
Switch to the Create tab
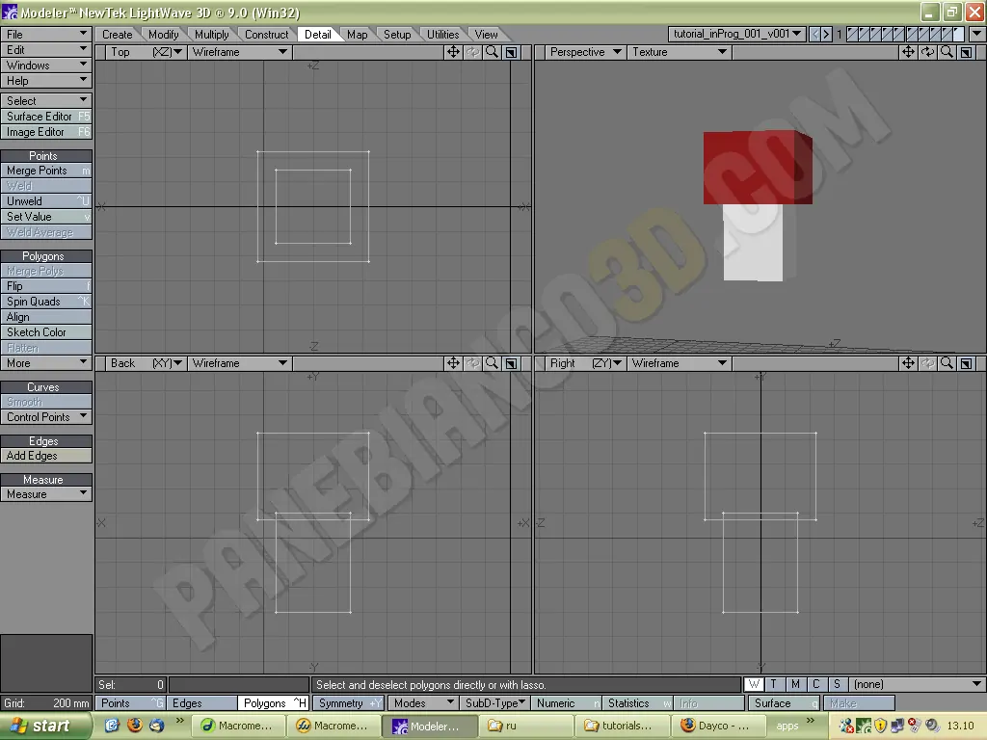[118, 35]
